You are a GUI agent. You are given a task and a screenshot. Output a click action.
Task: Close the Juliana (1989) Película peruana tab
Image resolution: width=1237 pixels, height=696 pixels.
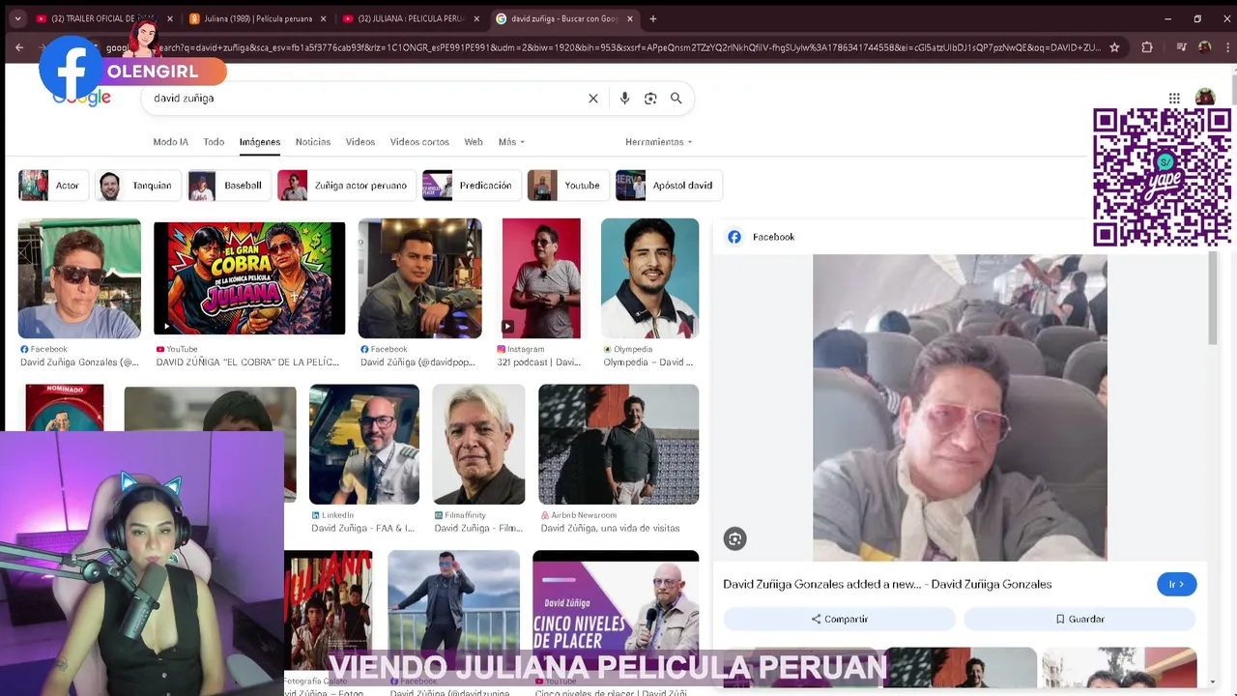[x=323, y=18]
